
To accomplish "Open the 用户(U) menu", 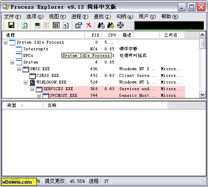I will [x=147, y=17].
